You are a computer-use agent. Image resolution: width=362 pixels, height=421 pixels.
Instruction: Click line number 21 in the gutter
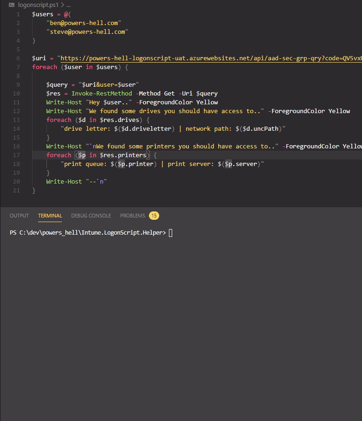[16, 191]
